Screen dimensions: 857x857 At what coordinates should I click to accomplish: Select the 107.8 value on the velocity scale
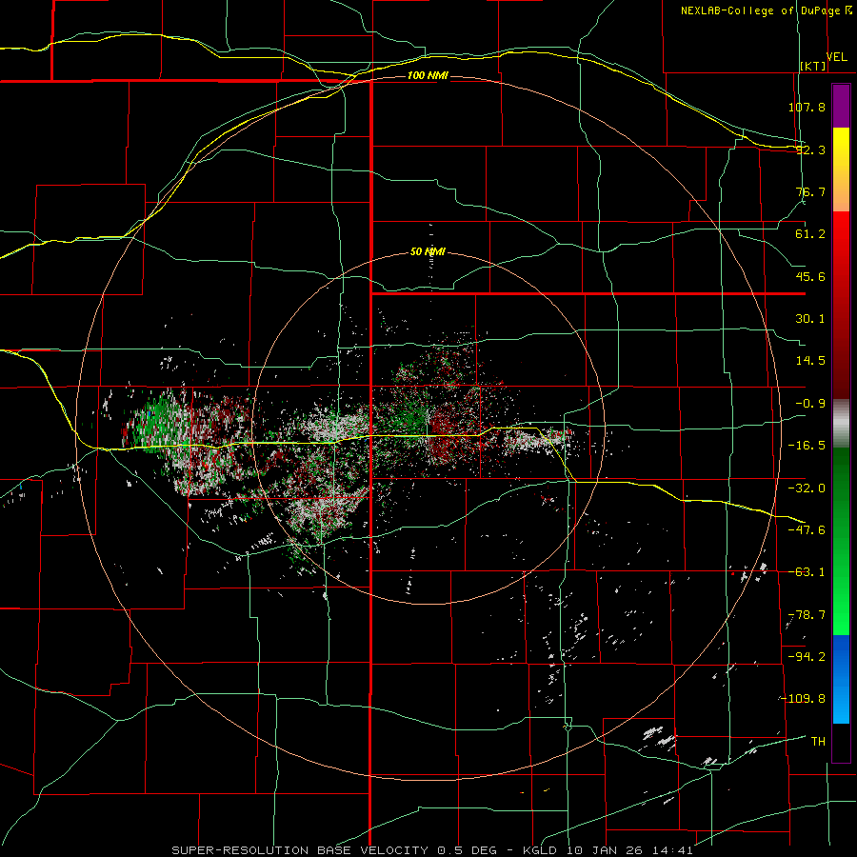point(807,107)
